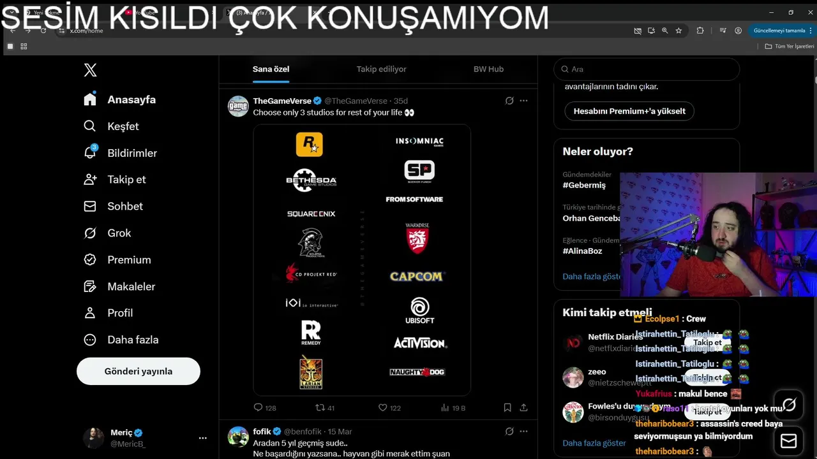Image resolution: width=817 pixels, height=459 pixels.
Task: Open Chrome media control icon
Action: [x=723, y=31]
